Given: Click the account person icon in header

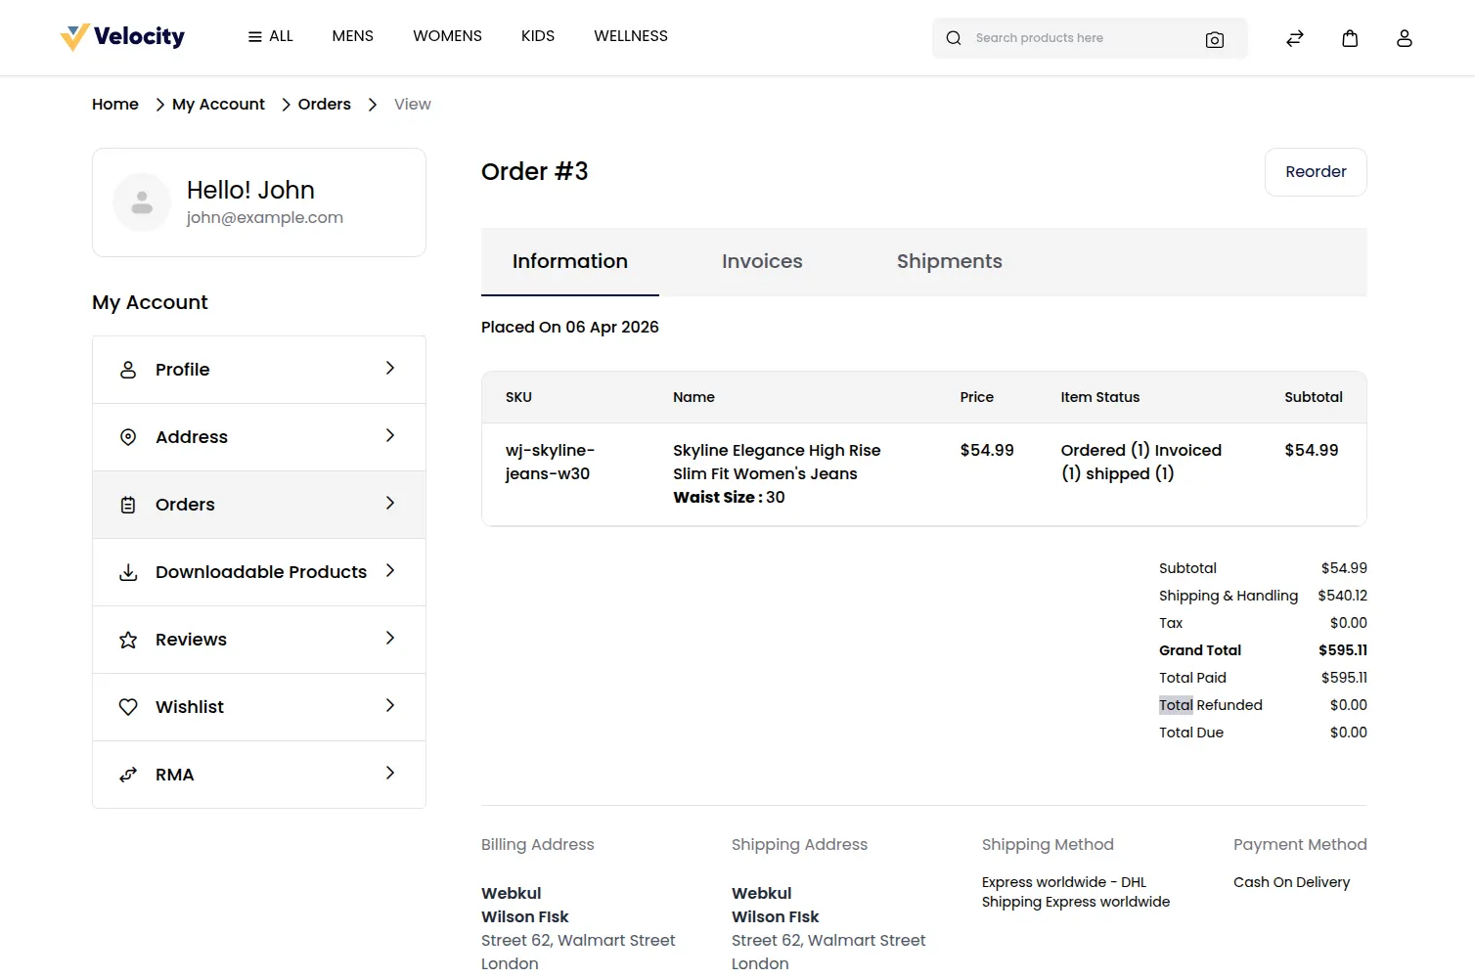Looking at the screenshot, I should 1405,38.
